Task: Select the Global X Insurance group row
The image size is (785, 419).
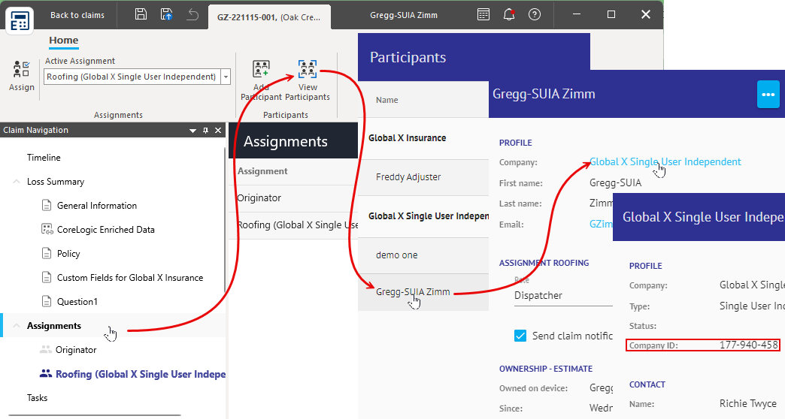Action: tap(423, 138)
